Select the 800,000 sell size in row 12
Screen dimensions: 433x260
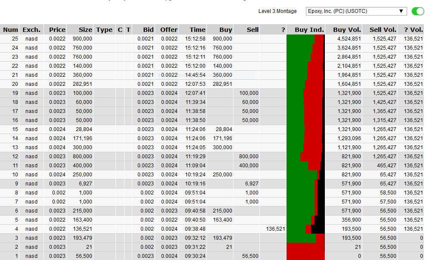point(248,157)
